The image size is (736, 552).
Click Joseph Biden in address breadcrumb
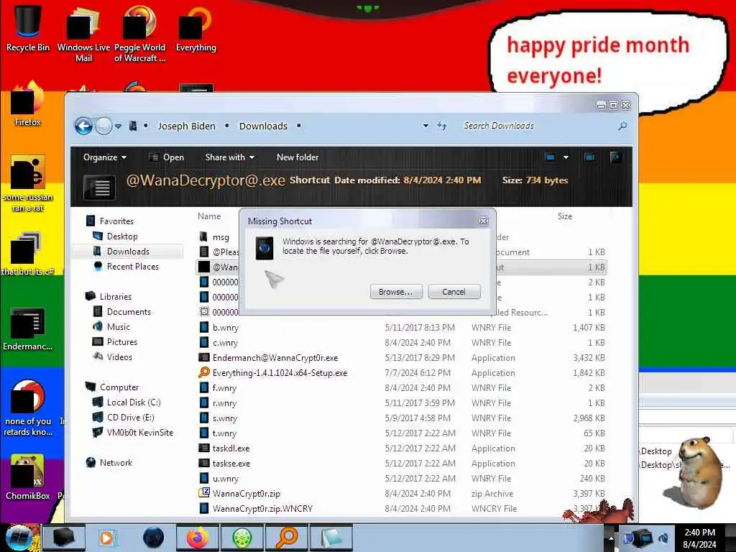pos(186,126)
